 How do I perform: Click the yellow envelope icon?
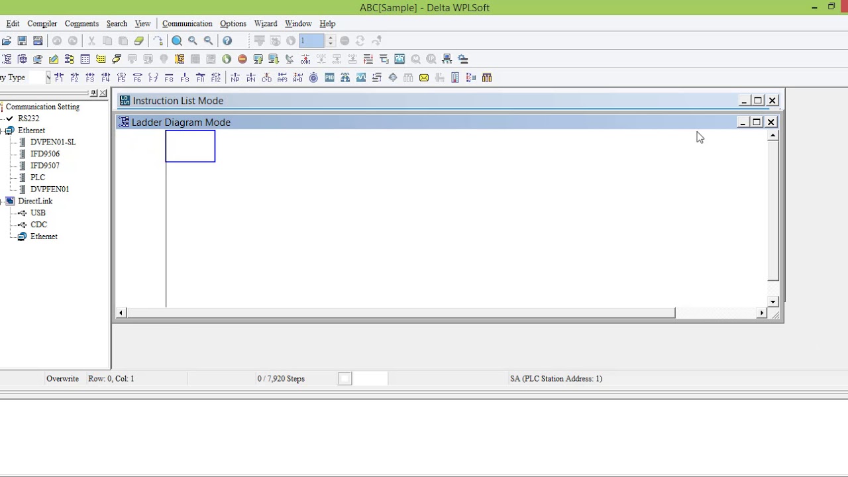[x=424, y=78]
